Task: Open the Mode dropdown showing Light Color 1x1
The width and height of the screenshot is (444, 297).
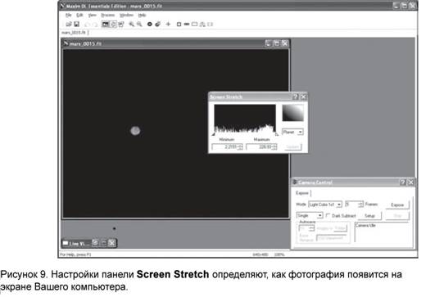Action: pyautogui.click(x=325, y=205)
